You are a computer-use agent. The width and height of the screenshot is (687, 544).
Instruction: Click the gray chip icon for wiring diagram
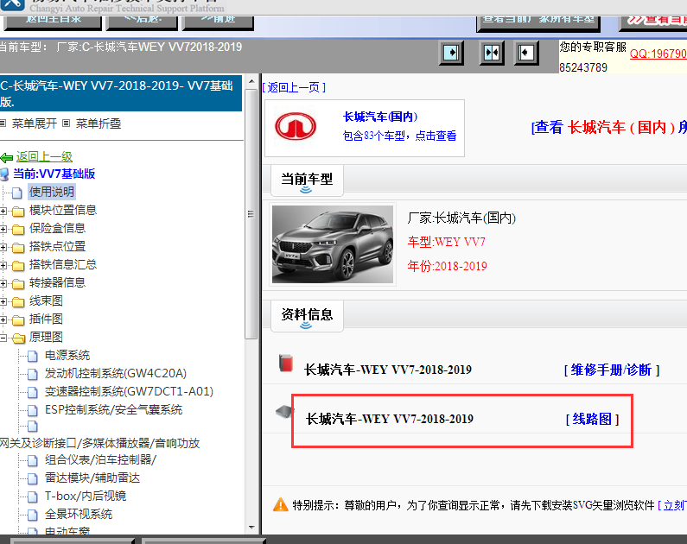click(284, 411)
